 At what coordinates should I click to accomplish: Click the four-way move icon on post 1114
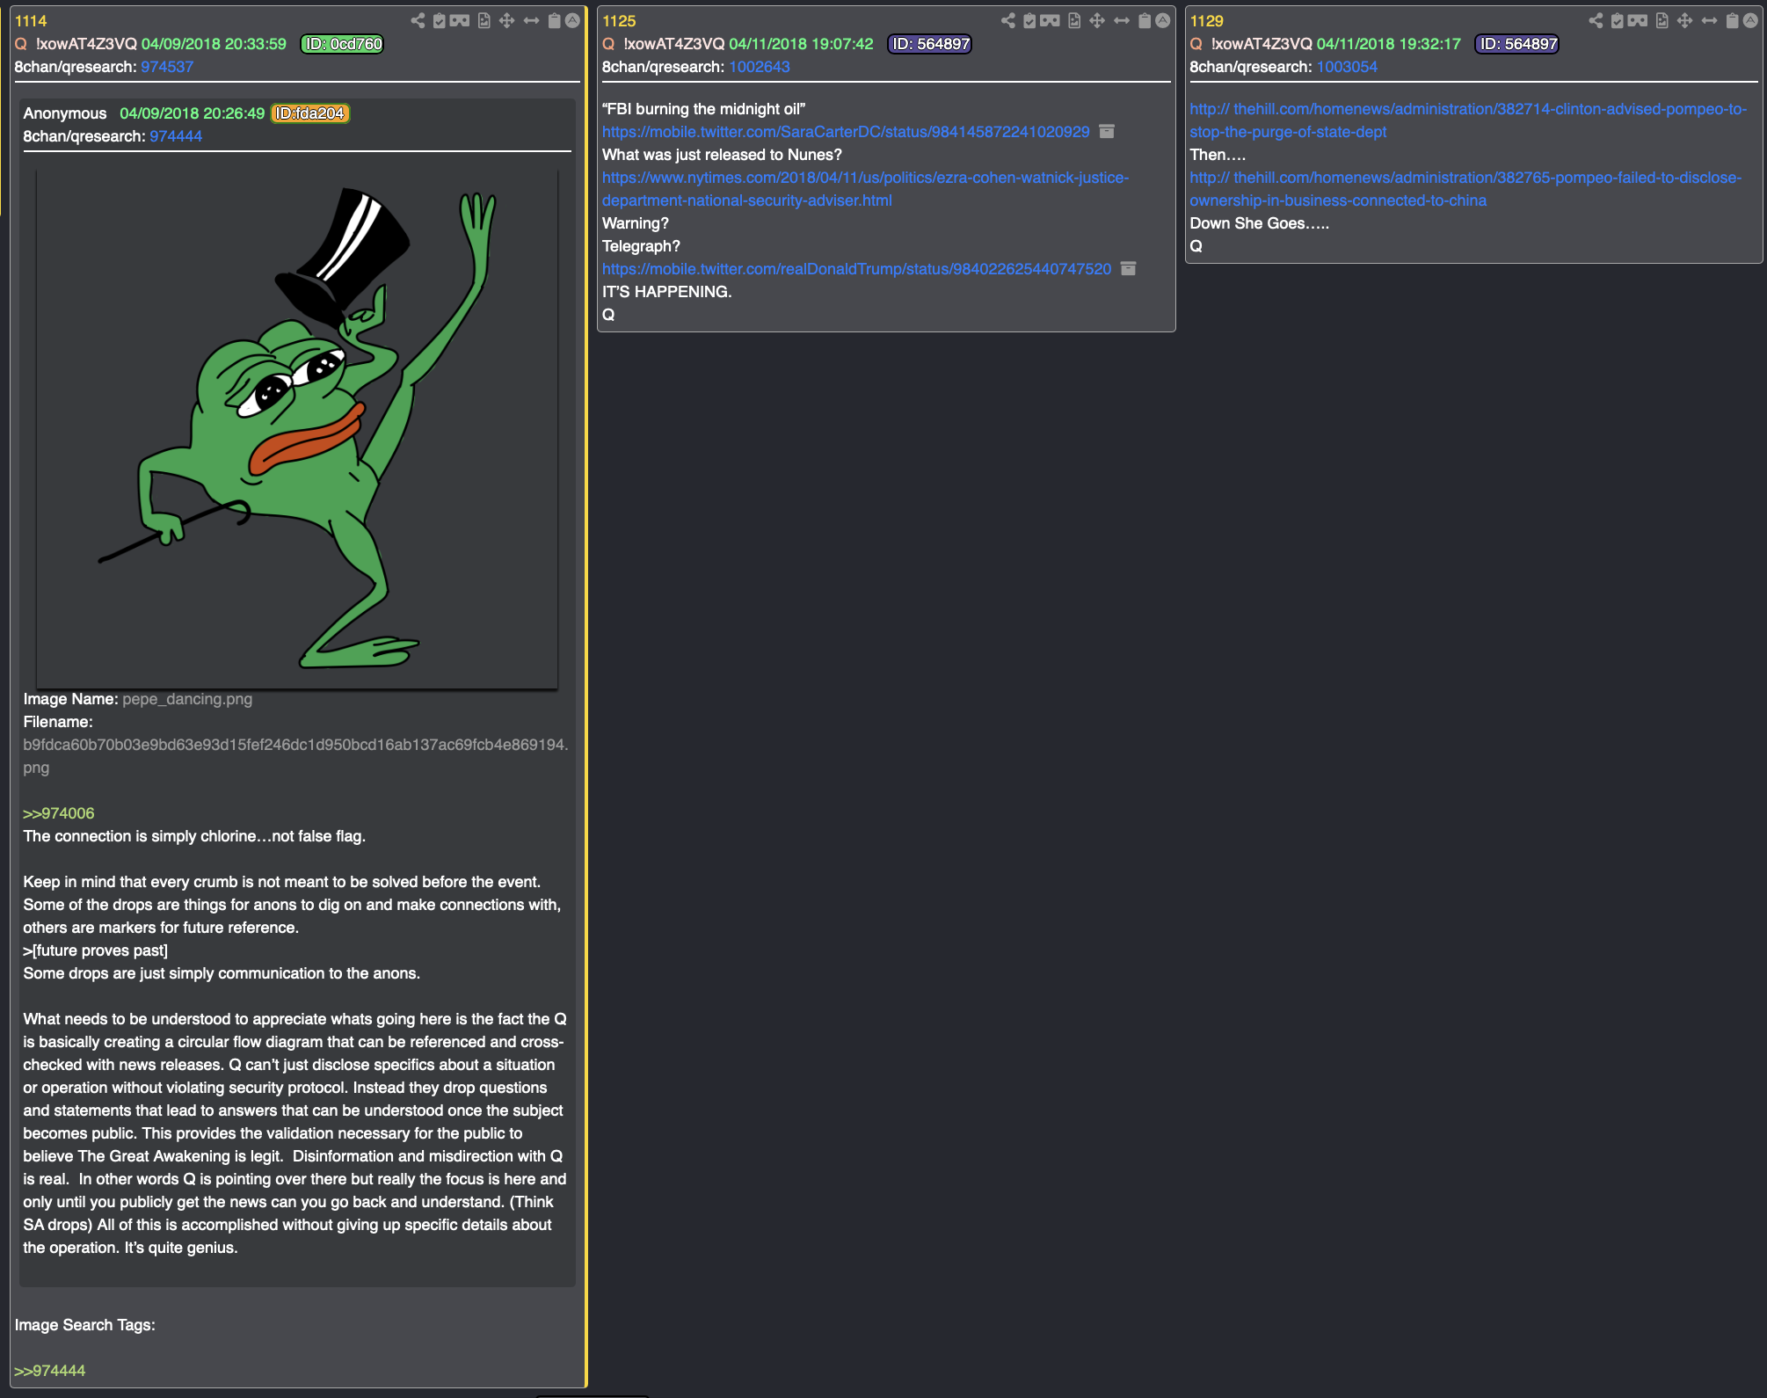(x=507, y=20)
